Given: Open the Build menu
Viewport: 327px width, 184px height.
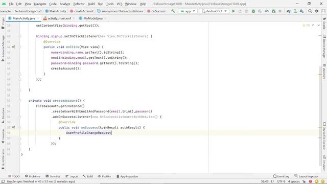Looking at the screenshot, I should click(91, 4).
